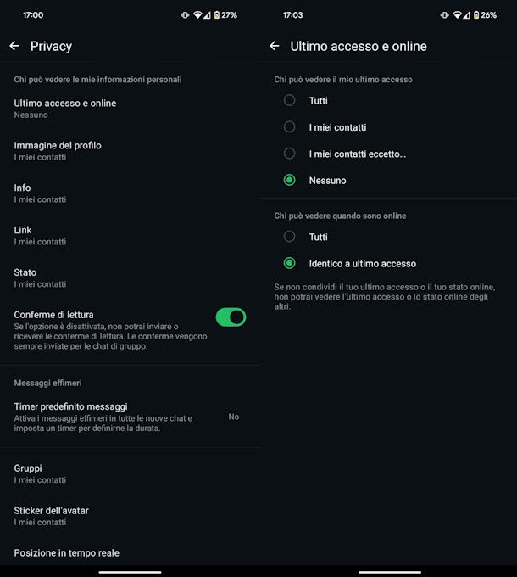517x577 pixels.
Task: Open Immagine del profilo setting
Action: pos(58,150)
